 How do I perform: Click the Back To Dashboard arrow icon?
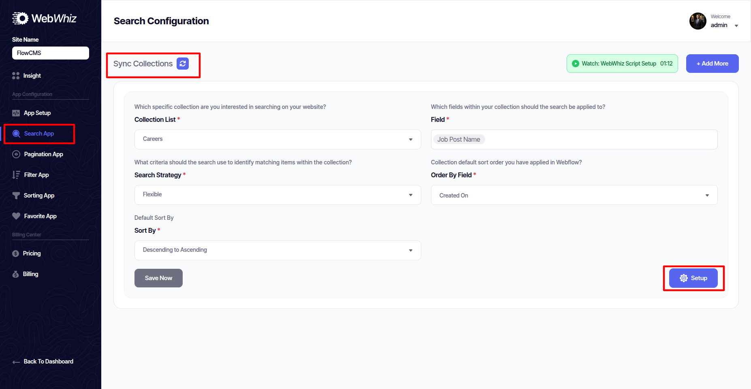tap(16, 362)
